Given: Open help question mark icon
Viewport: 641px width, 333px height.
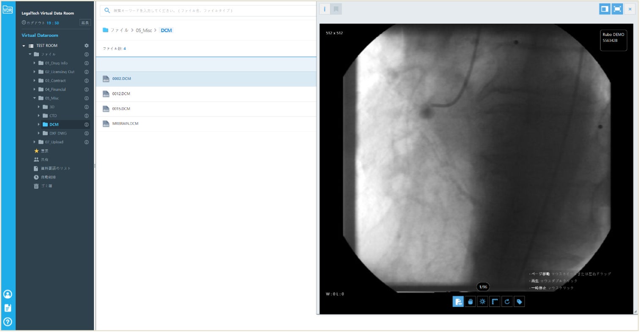Looking at the screenshot, I should [x=8, y=322].
